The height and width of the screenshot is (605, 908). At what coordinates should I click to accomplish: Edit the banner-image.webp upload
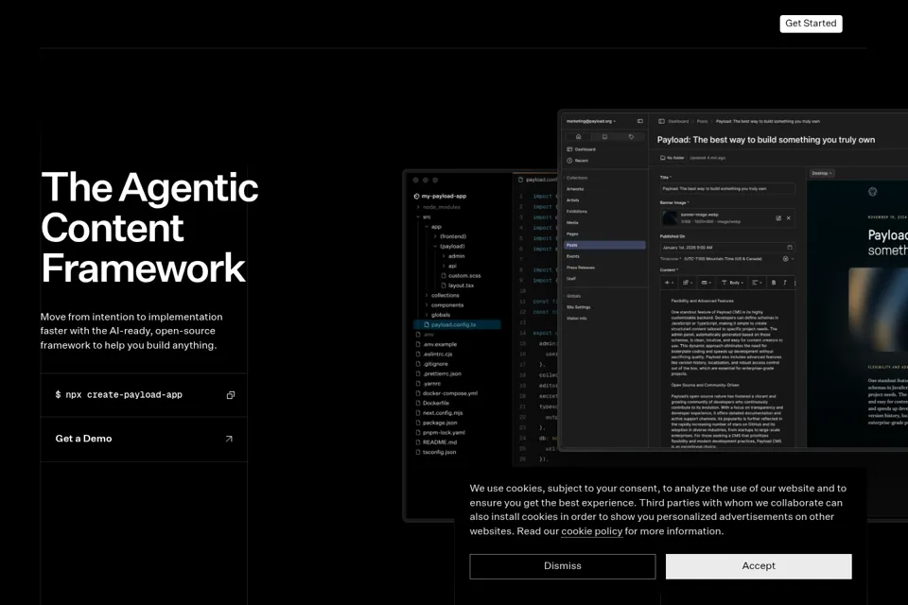[778, 218]
